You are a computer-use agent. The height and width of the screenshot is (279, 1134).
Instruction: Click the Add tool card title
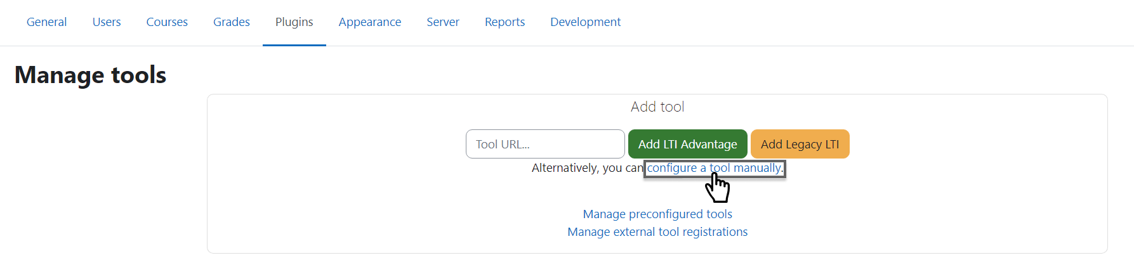click(x=657, y=107)
